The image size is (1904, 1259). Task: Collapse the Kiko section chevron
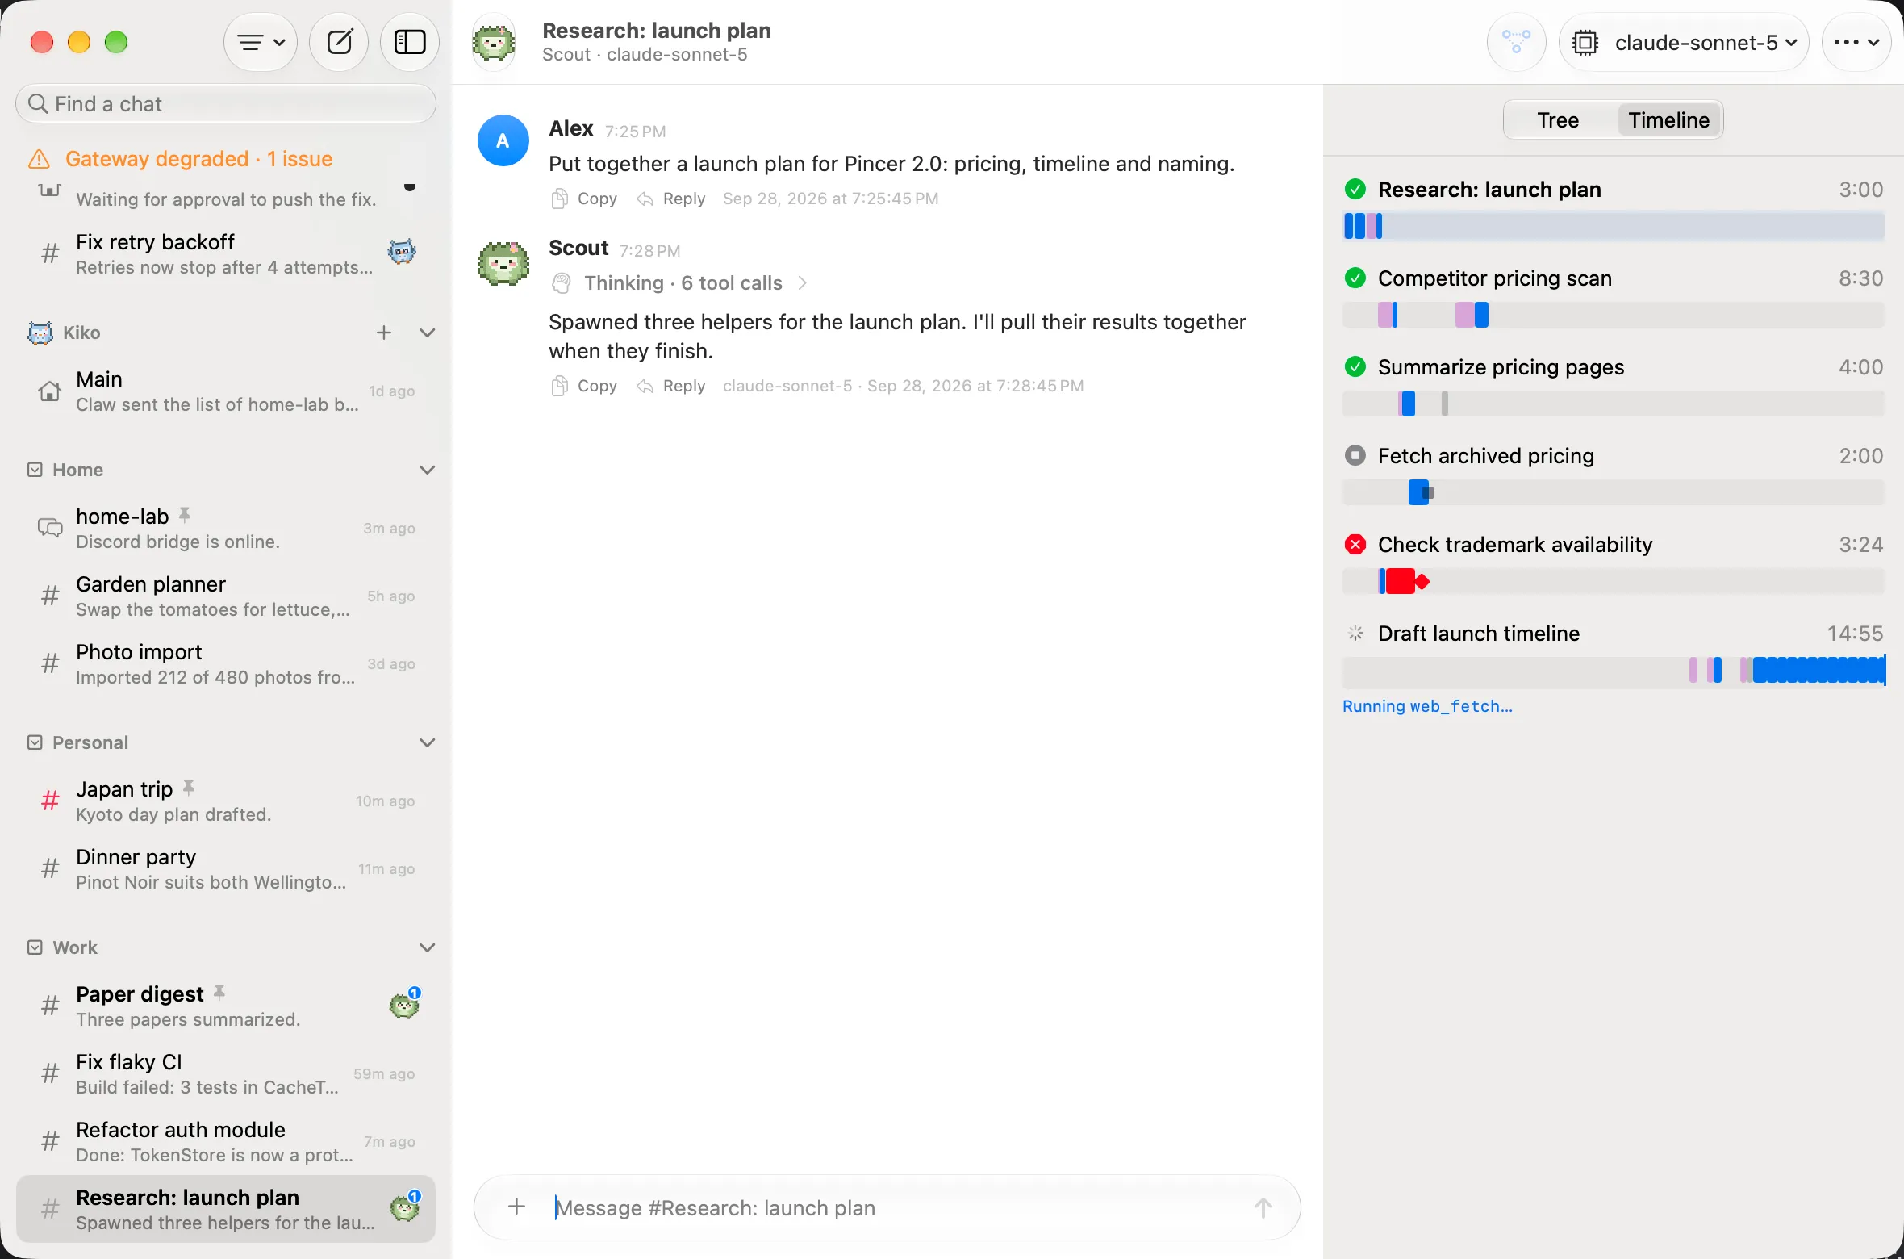(428, 333)
